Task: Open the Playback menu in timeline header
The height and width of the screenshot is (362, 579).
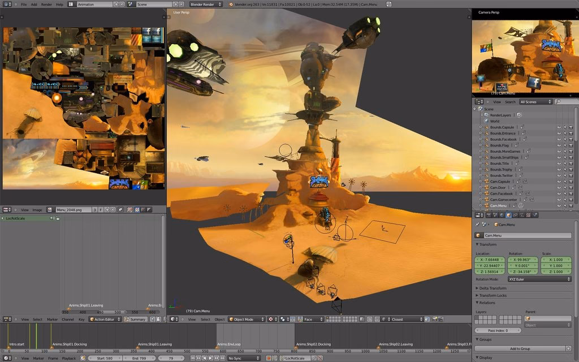Action: 68,358
